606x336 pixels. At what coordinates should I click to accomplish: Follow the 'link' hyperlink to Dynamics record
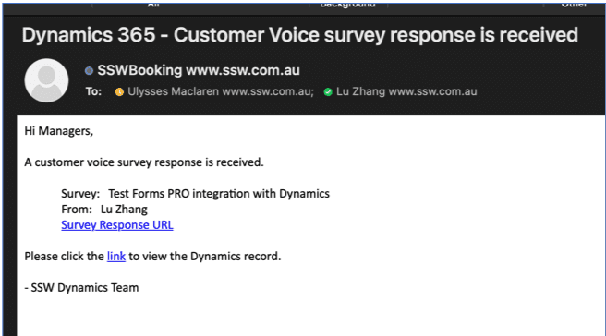coord(116,256)
